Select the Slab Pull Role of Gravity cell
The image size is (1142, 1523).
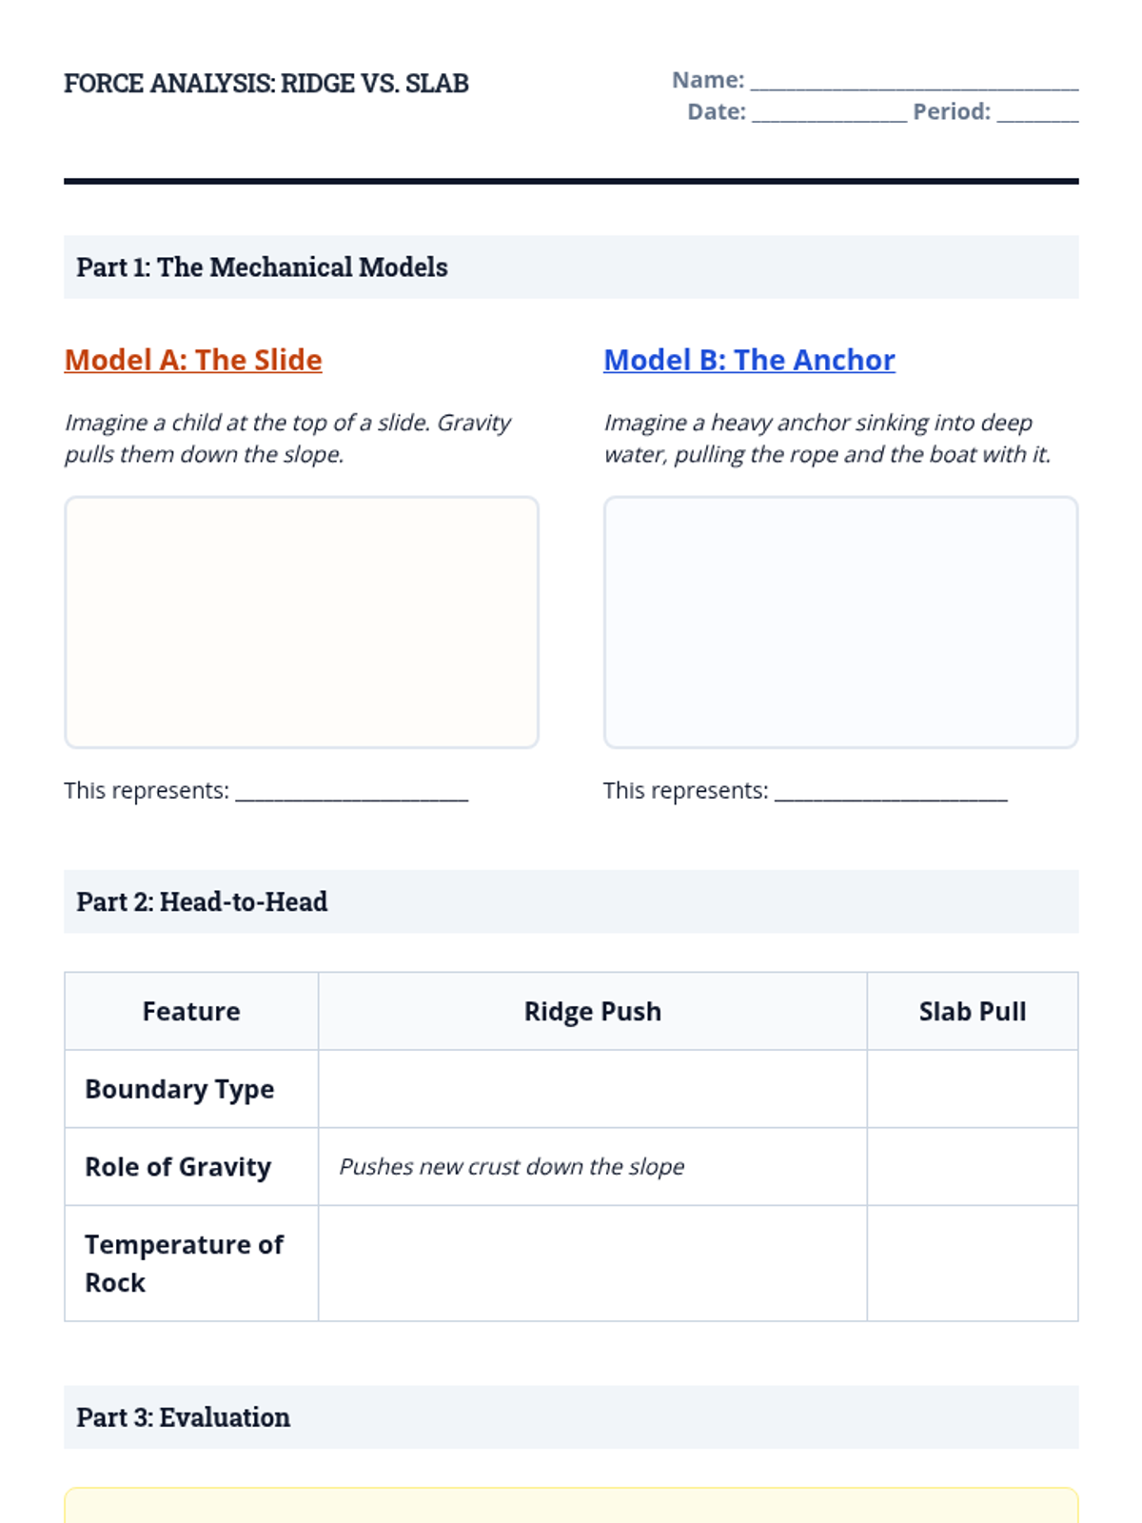pyautogui.click(x=973, y=1167)
